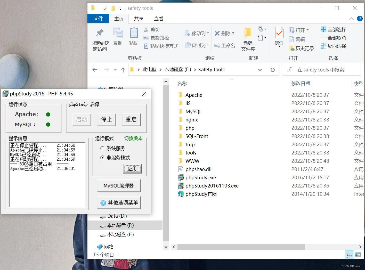Open the recent locations dropdown
Screen dimensions: 365x270
point(115,70)
